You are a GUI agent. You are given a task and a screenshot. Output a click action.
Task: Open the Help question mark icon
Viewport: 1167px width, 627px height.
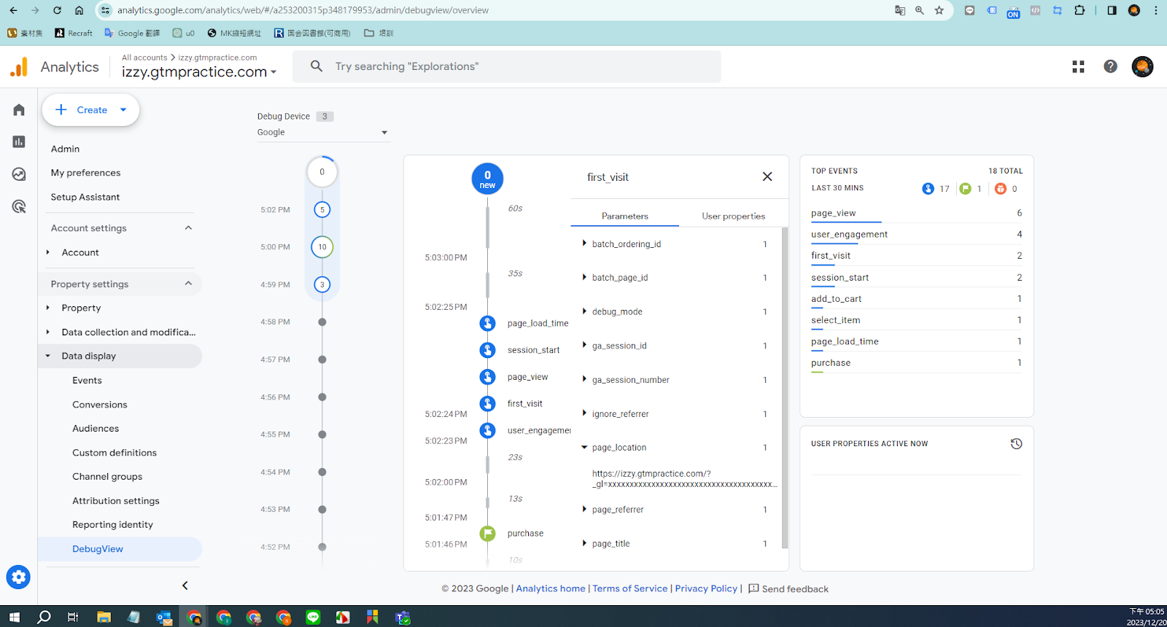click(1110, 66)
